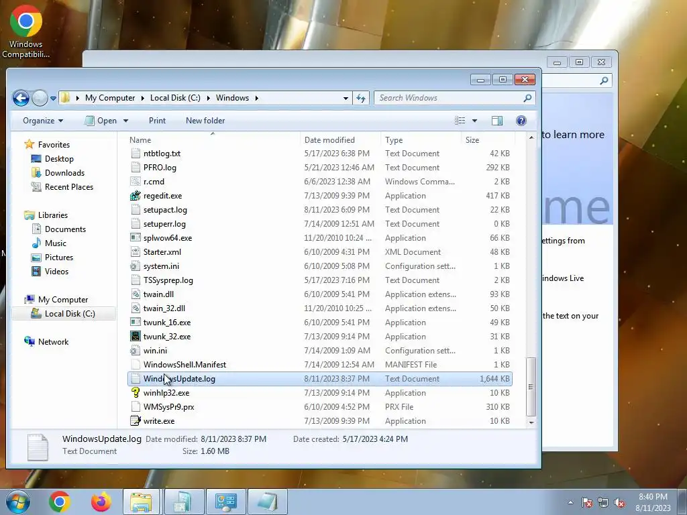Expand the view options dropdown arrow
This screenshot has height=515, width=687.
tap(474, 121)
